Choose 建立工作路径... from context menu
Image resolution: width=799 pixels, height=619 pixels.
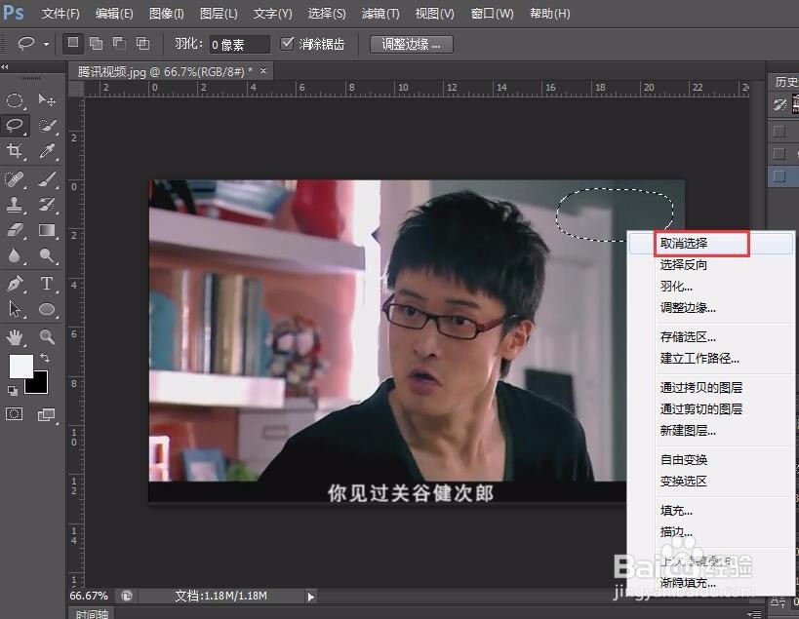712,359
